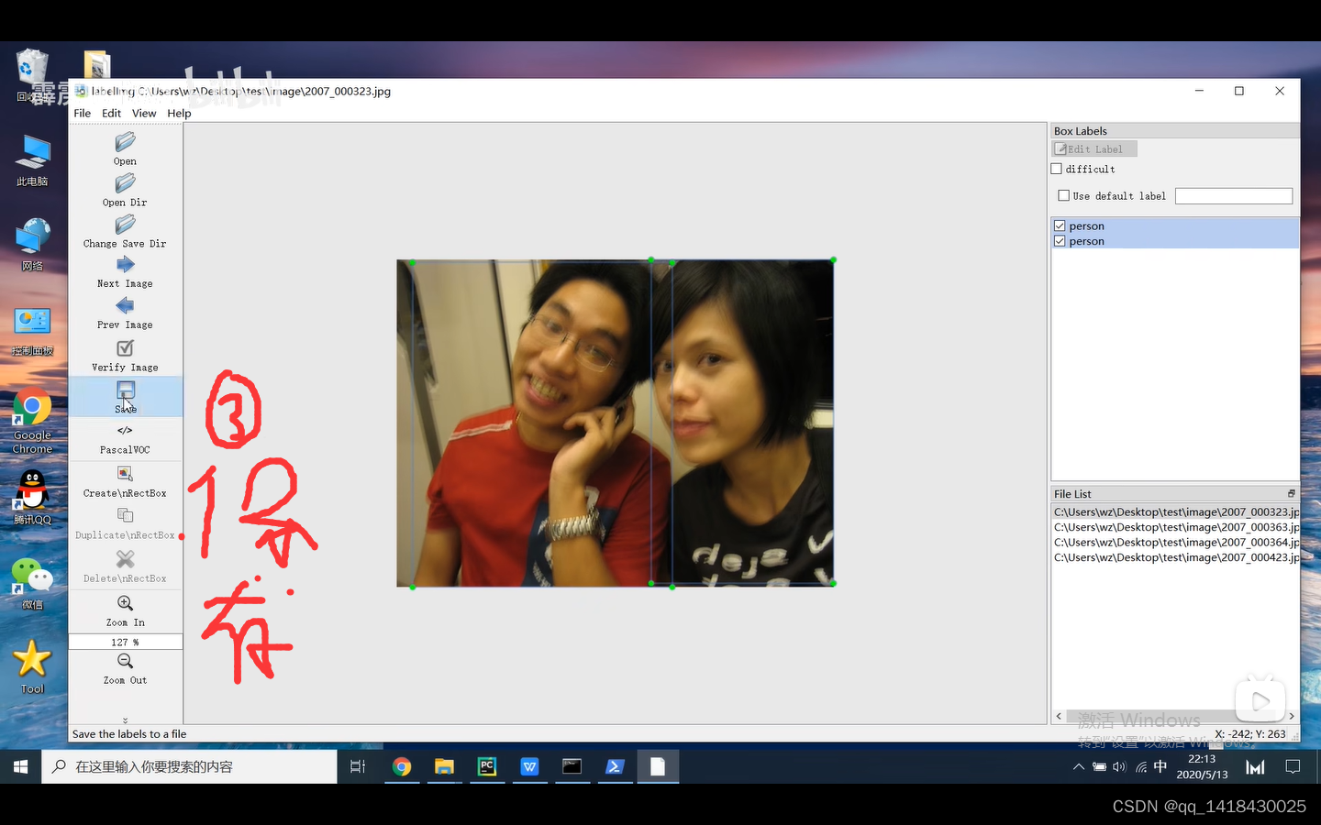The height and width of the screenshot is (825, 1321).
Task: Uncheck the second person label checkbox
Action: pos(1060,241)
